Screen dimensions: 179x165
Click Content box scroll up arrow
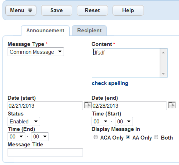click(163, 53)
